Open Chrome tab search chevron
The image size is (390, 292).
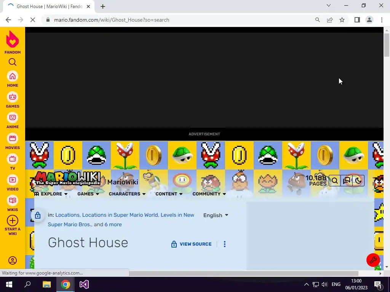tap(329, 5)
